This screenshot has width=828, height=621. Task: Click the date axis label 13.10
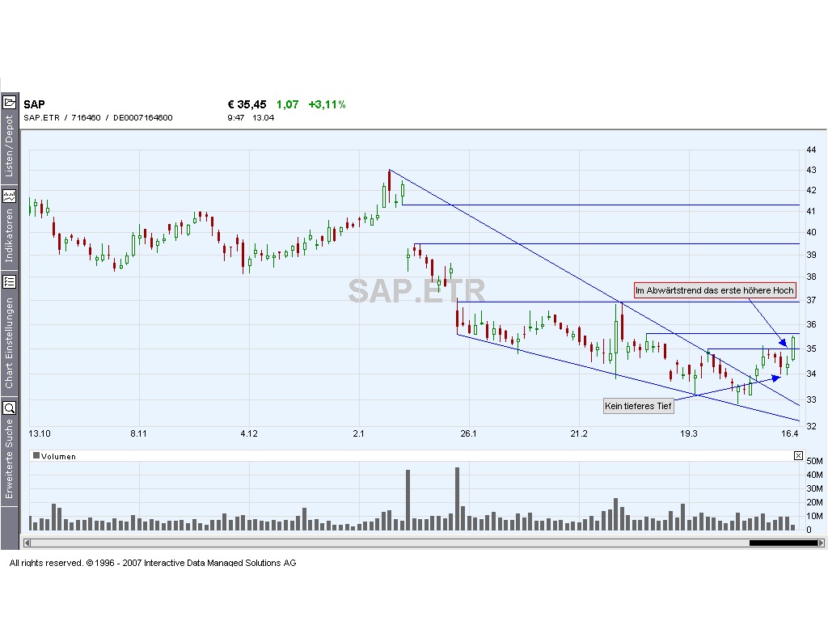40,433
